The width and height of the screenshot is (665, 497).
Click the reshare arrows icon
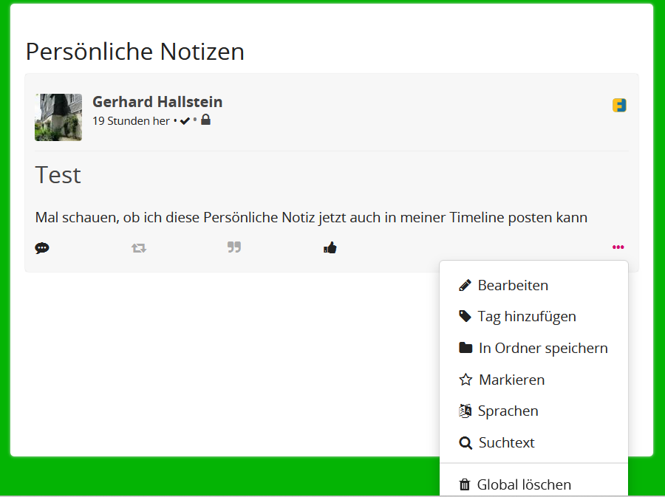(139, 248)
